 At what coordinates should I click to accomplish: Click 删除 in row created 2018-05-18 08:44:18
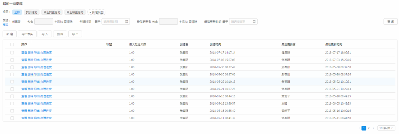(x=30, y=96)
